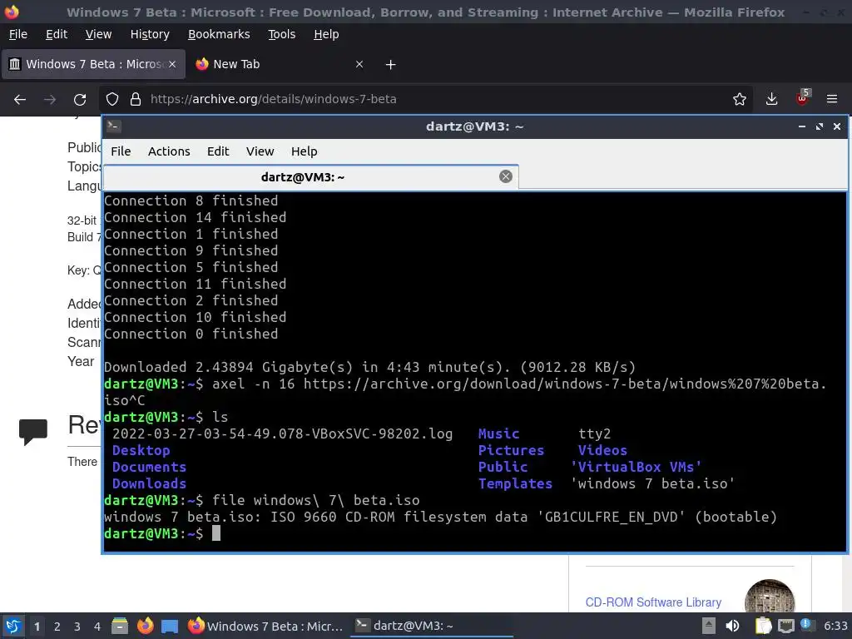
Task: Click the reviews speech bubble icon
Action: 33,432
